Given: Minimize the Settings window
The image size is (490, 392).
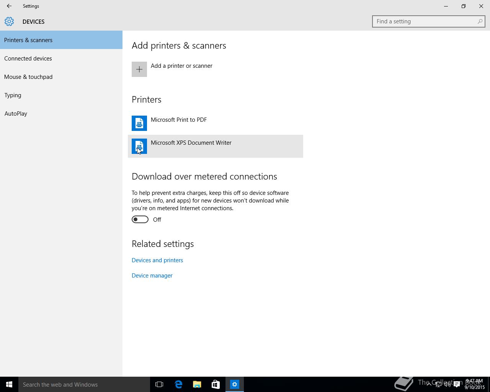Looking at the screenshot, I should point(446,6).
